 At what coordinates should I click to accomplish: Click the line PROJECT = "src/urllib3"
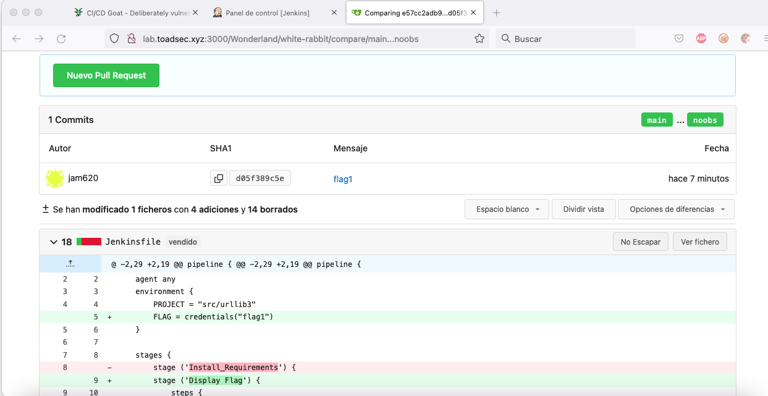[387, 304]
